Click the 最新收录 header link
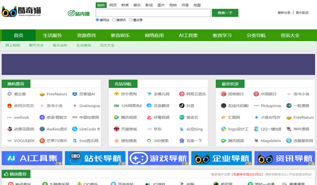 284,12
